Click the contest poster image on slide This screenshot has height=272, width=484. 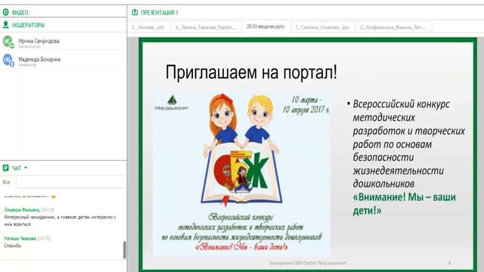242,174
